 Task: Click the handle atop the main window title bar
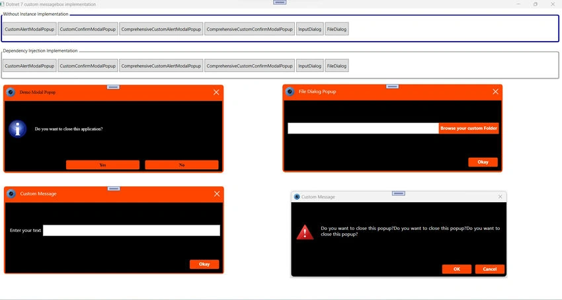(280, 2)
